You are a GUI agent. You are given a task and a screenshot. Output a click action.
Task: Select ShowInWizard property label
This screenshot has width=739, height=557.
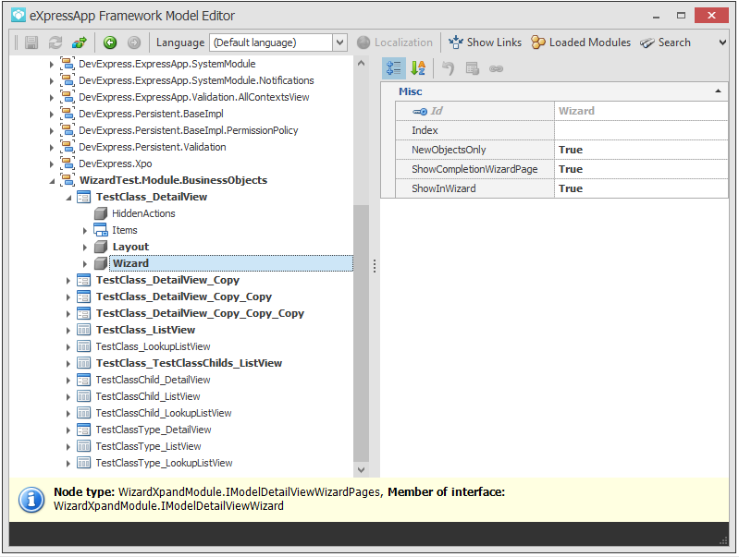click(x=444, y=188)
